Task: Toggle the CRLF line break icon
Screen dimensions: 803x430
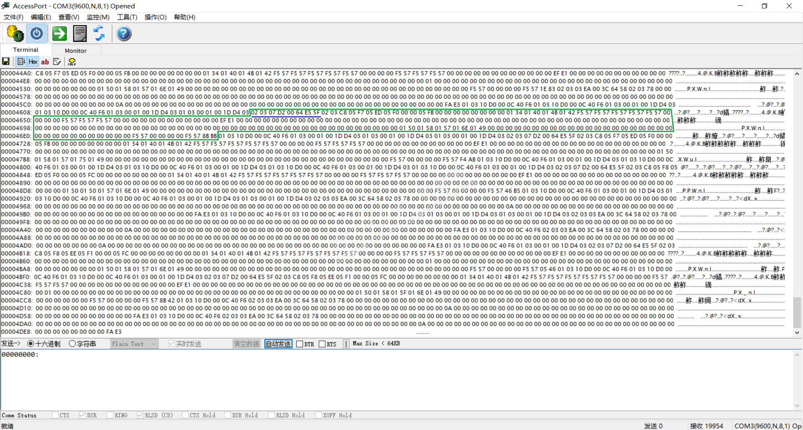Action: [72, 61]
